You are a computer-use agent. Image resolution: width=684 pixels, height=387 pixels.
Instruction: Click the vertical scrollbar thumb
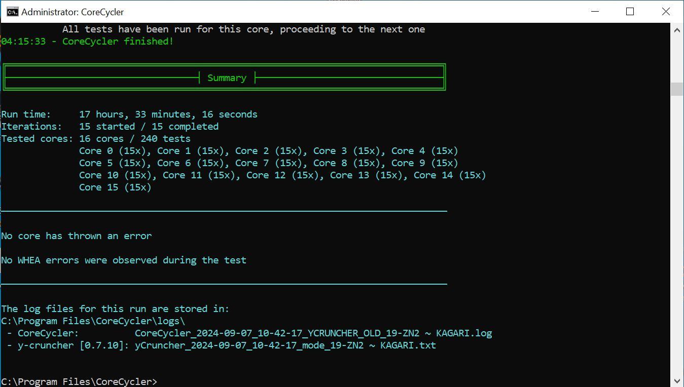pos(677,89)
